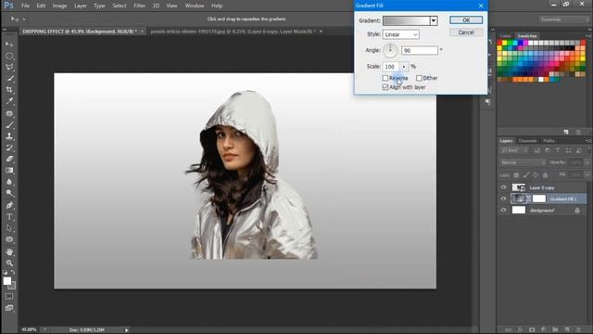The width and height of the screenshot is (593, 334).
Task: Select the History Brush tool
Action: coord(9,148)
